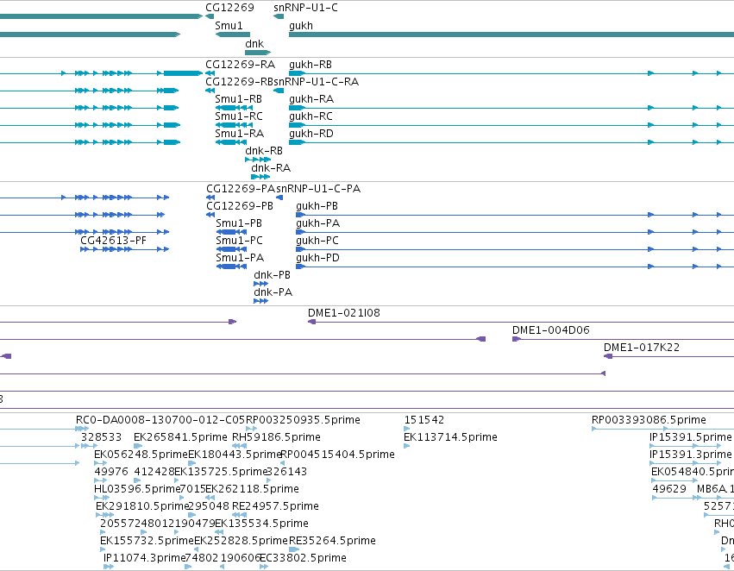Open EST EK180443.5prime
The height and width of the screenshot is (571, 734).
pos(235,455)
